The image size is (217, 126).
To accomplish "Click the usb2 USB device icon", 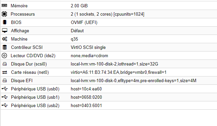I will pyautogui.click(x=5, y=105).
